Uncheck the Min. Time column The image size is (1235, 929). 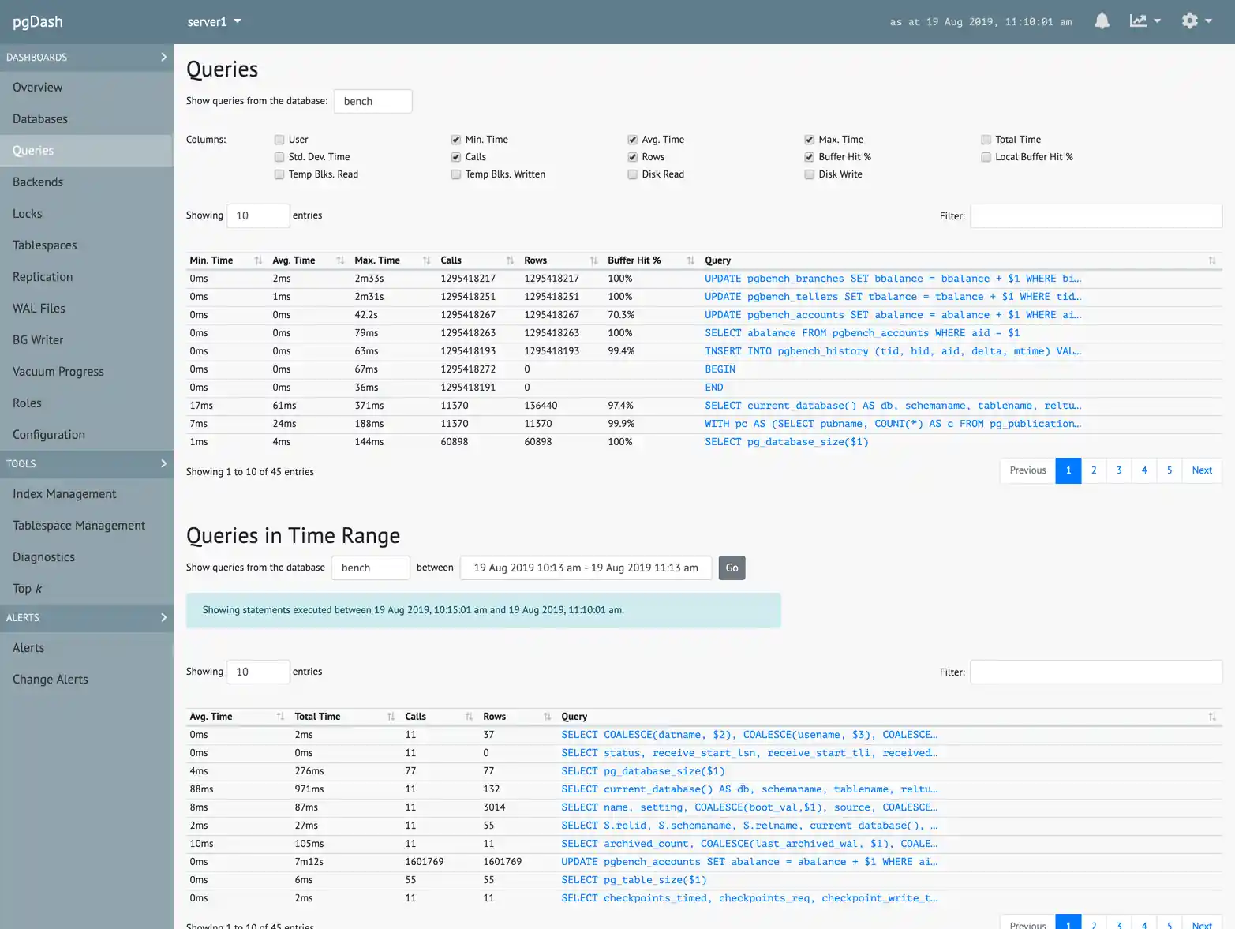tap(456, 140)
